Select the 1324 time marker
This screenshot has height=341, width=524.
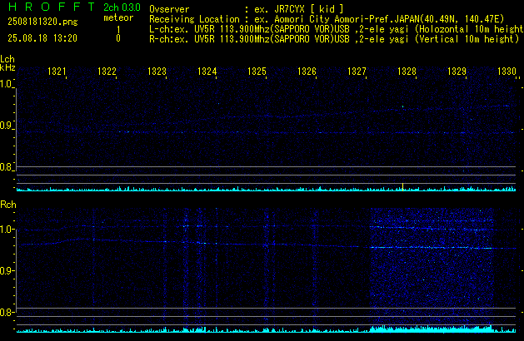(207, 72)
